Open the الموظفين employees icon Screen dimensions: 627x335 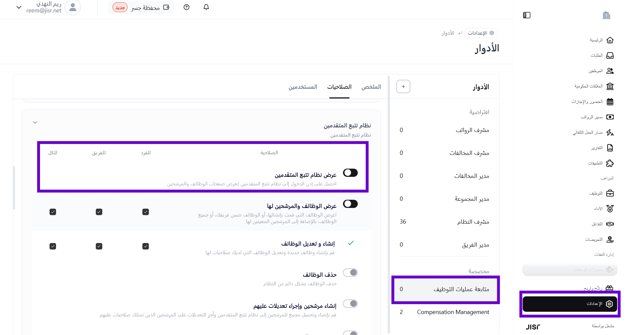click(x=610, y=71)
